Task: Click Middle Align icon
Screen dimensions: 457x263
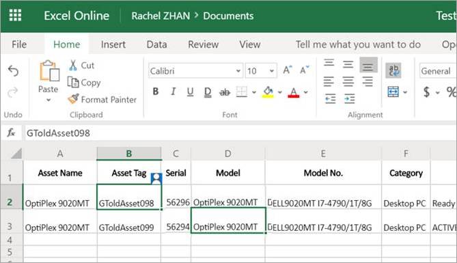Action: (x=348, y=64)
